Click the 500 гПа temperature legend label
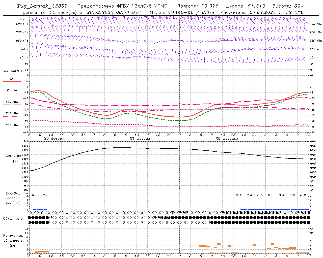323x258 pixels. (12, 125)
